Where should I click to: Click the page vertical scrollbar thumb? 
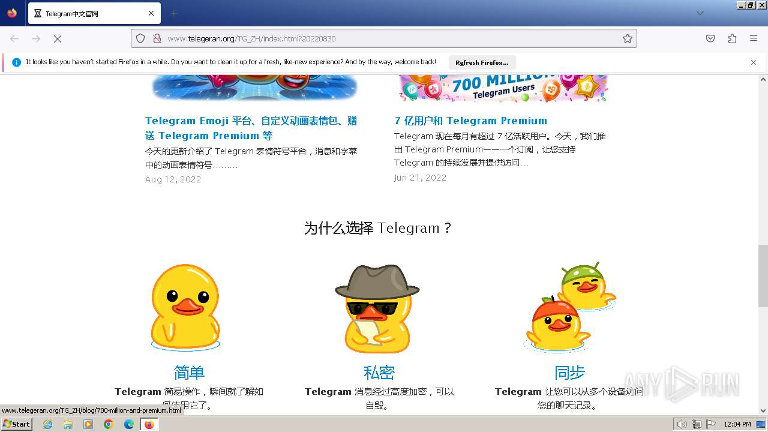coord(763,276)
